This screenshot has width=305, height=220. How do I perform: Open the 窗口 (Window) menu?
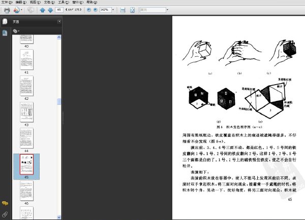click(78, 2)
